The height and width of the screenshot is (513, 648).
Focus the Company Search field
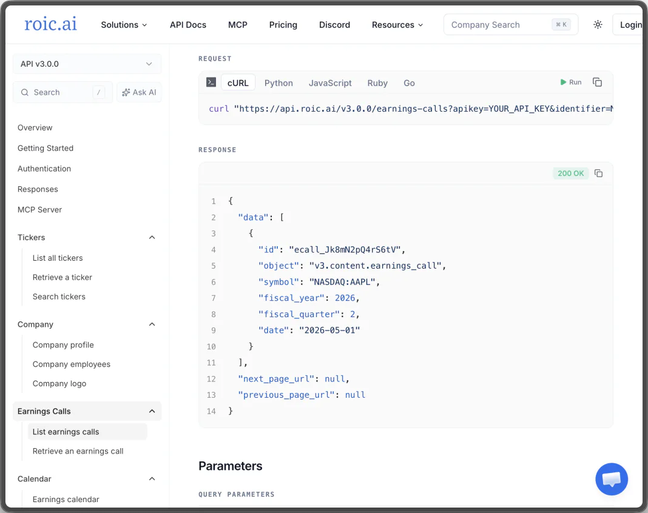click(511, 25)
